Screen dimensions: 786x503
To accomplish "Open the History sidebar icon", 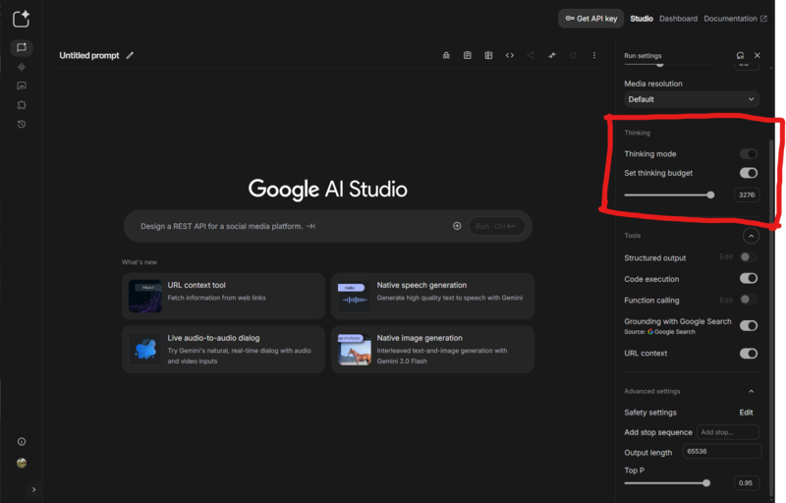I will click(22, 124).
